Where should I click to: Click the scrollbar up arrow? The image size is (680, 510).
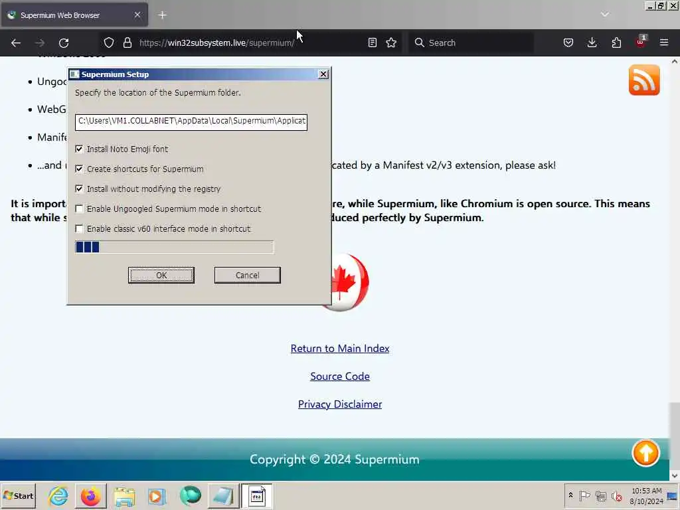(675, 62)
